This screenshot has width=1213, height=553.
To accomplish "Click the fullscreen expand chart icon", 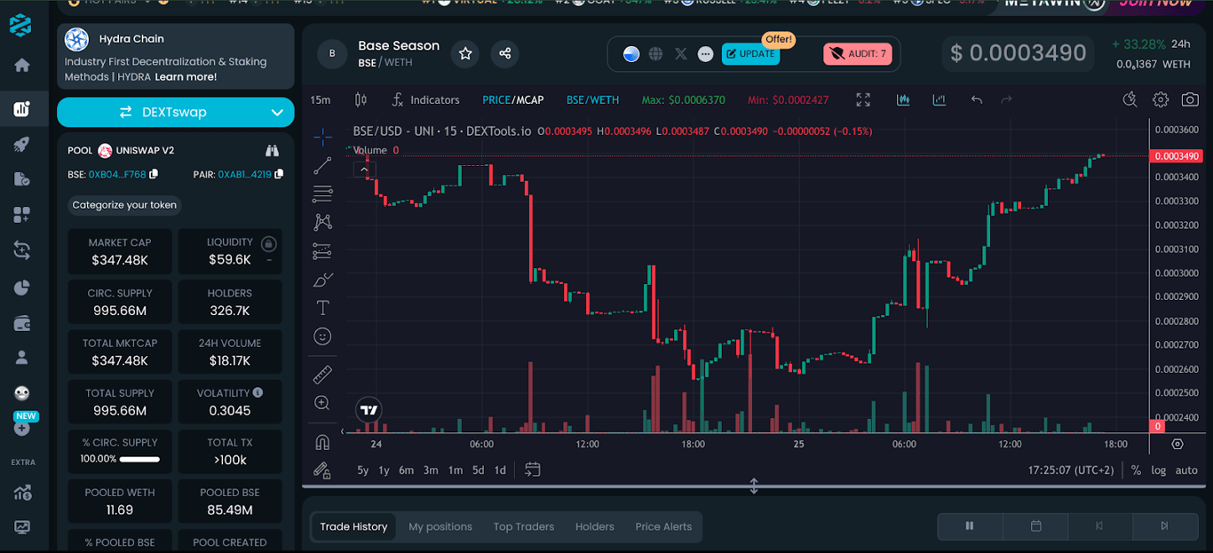I will [863, 99].
